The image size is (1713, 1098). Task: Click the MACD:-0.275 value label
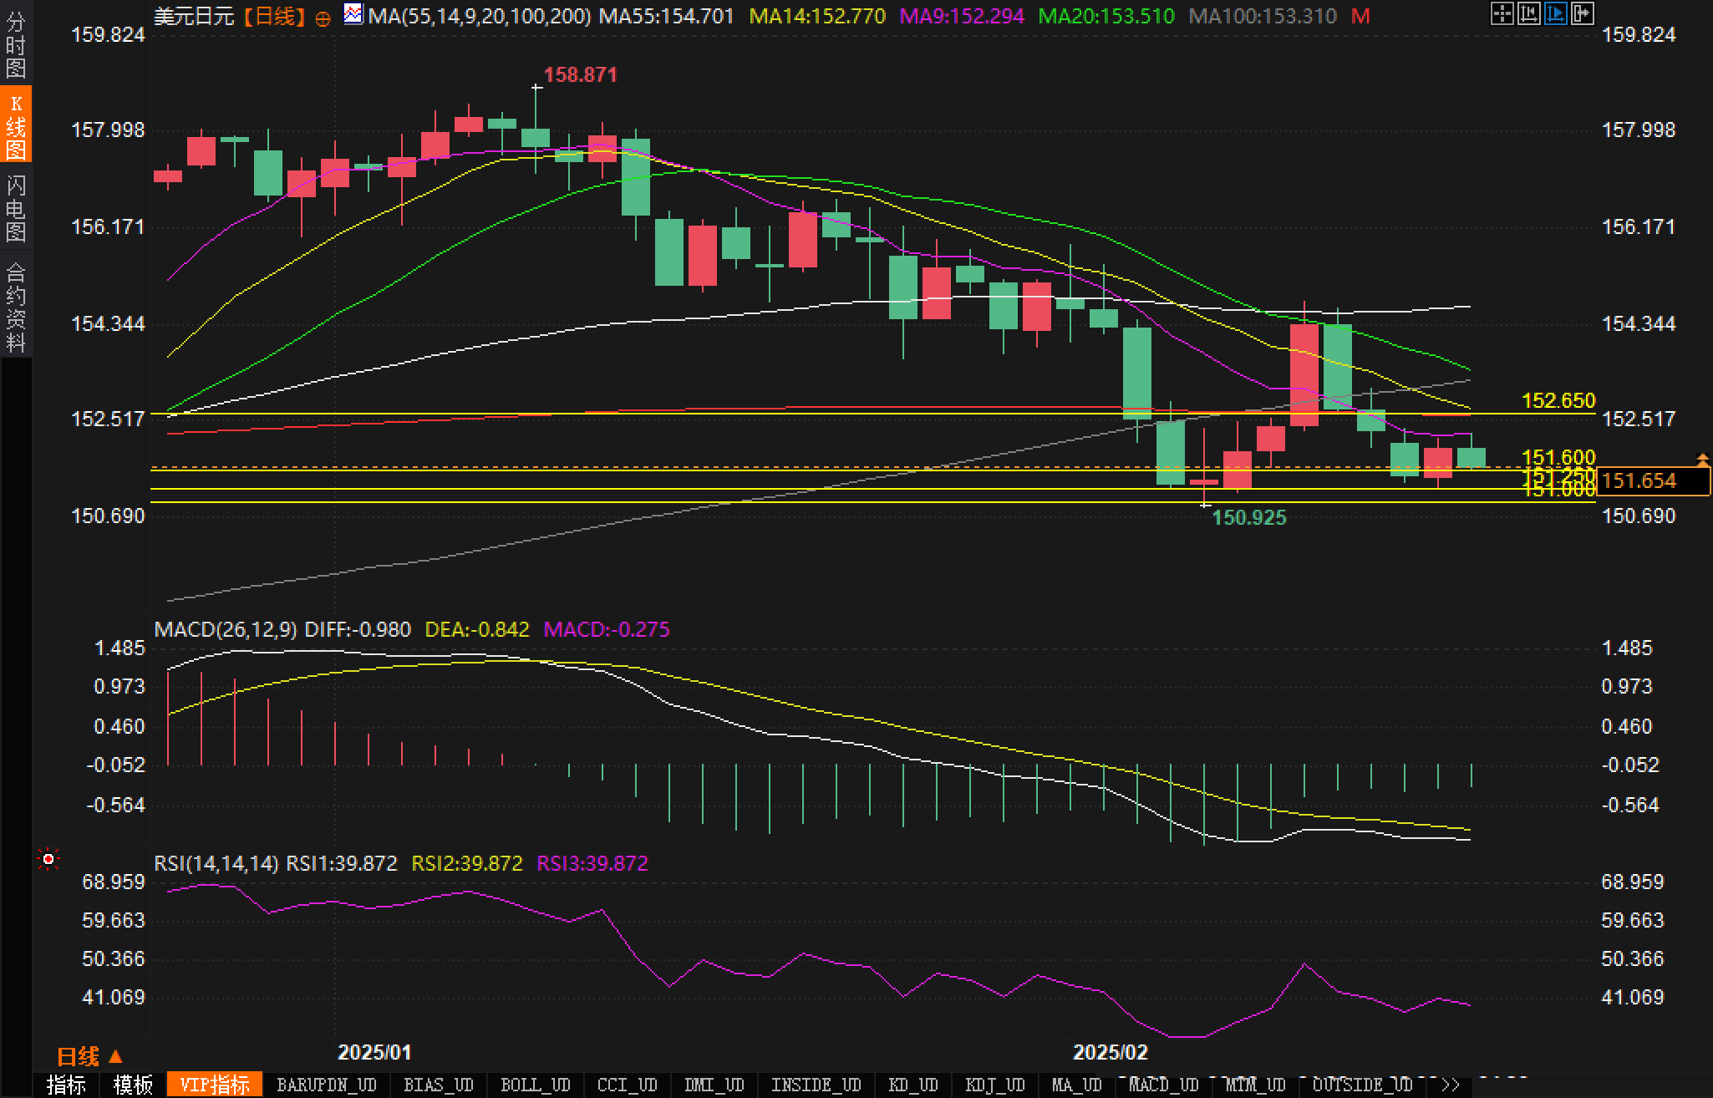tap(607, 629)
